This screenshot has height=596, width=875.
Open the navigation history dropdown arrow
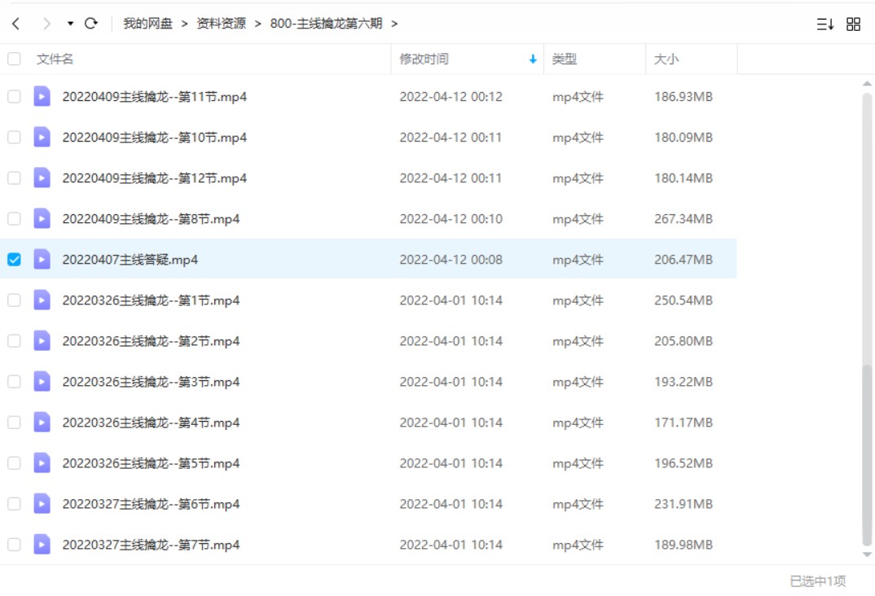tap(70, 24)
